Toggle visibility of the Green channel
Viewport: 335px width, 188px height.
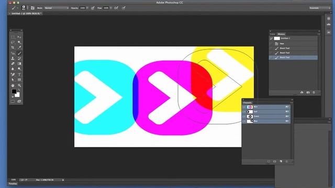point(244,116)
